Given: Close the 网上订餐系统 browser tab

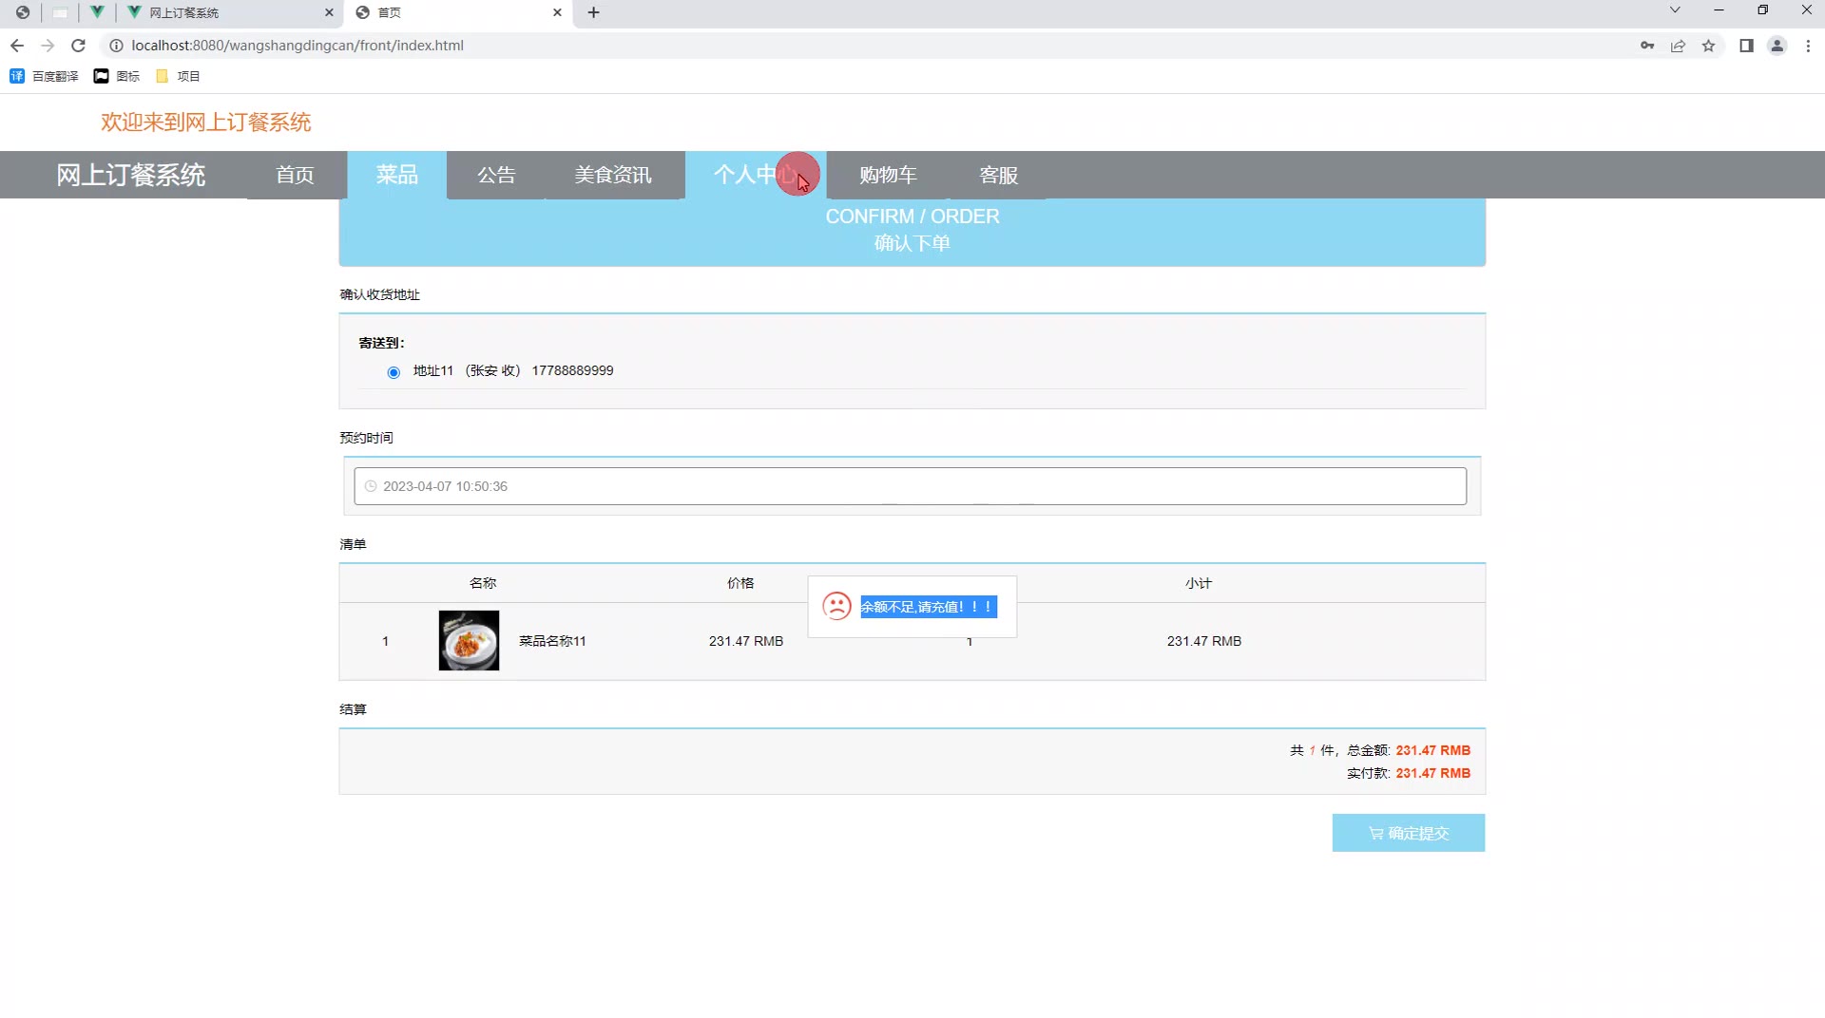Looking at the screenshot, I should click(x=329, y=12).
